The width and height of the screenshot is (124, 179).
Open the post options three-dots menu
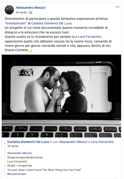pos(117,7)
